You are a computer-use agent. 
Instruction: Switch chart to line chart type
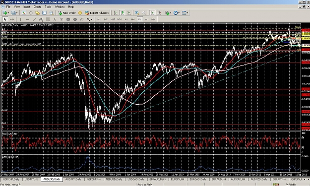click(129, 13)
